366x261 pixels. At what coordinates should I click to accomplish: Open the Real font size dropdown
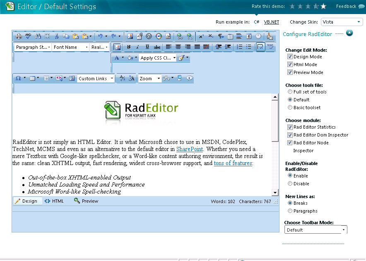click(99, 47)
